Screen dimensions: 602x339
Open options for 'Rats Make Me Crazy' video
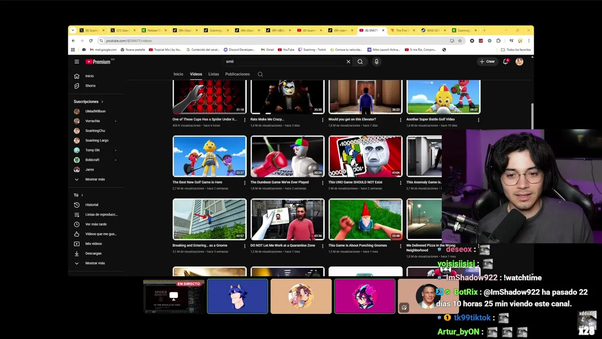tap(323, 120)
